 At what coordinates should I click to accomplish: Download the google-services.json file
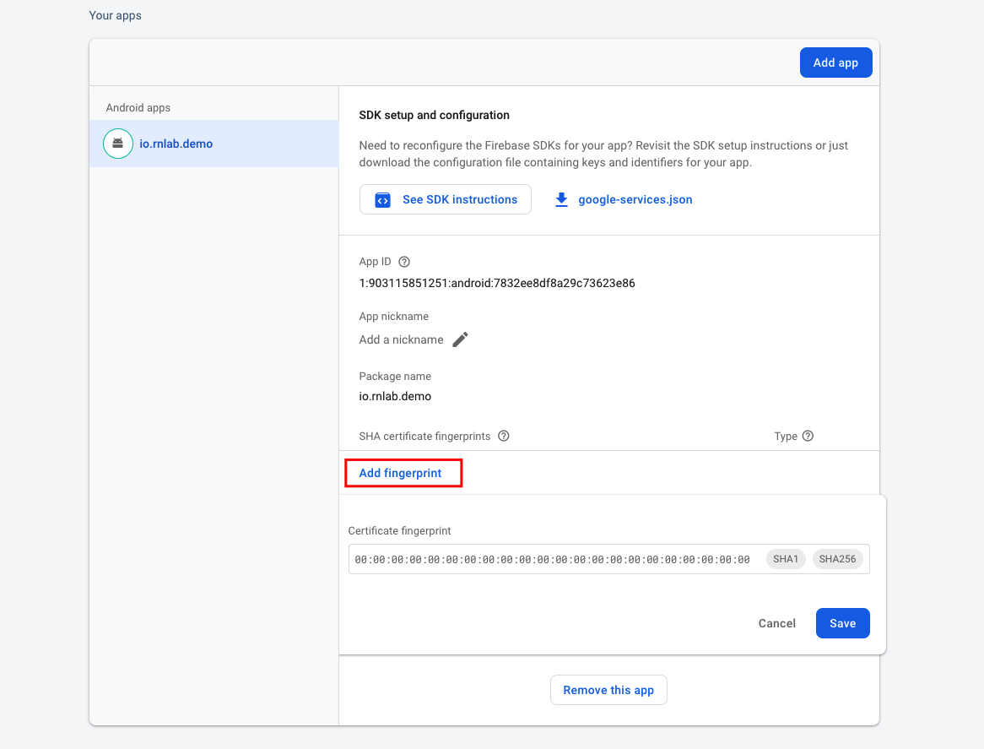(635, 199)
